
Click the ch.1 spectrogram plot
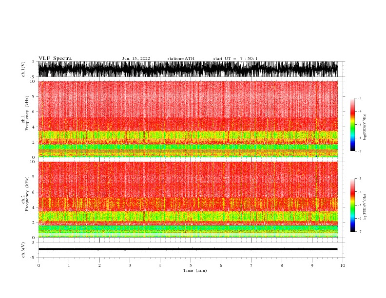[x=188, y=119]
